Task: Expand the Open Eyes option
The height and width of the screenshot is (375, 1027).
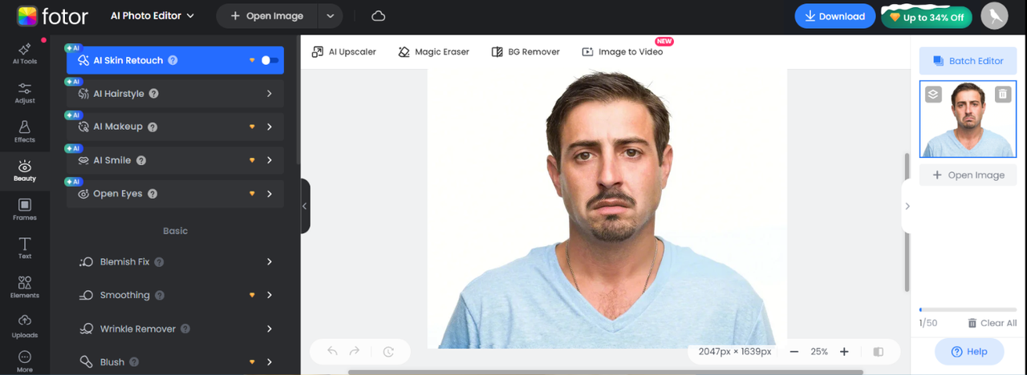Action: pos(270,194)
